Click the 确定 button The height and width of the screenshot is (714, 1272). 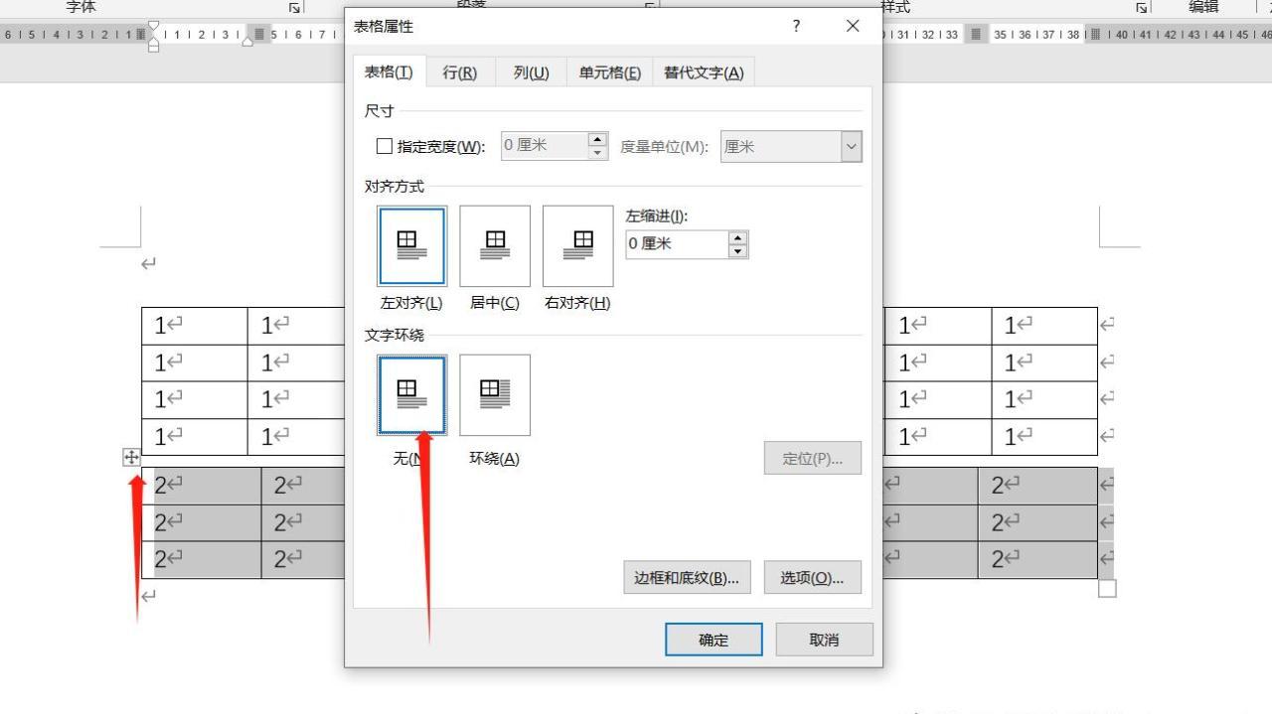coord(714,640)
